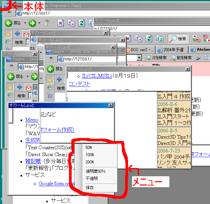The image size is (210, 204).
Task: Choose 保存 from the context menu
Action: click(89, 187)
